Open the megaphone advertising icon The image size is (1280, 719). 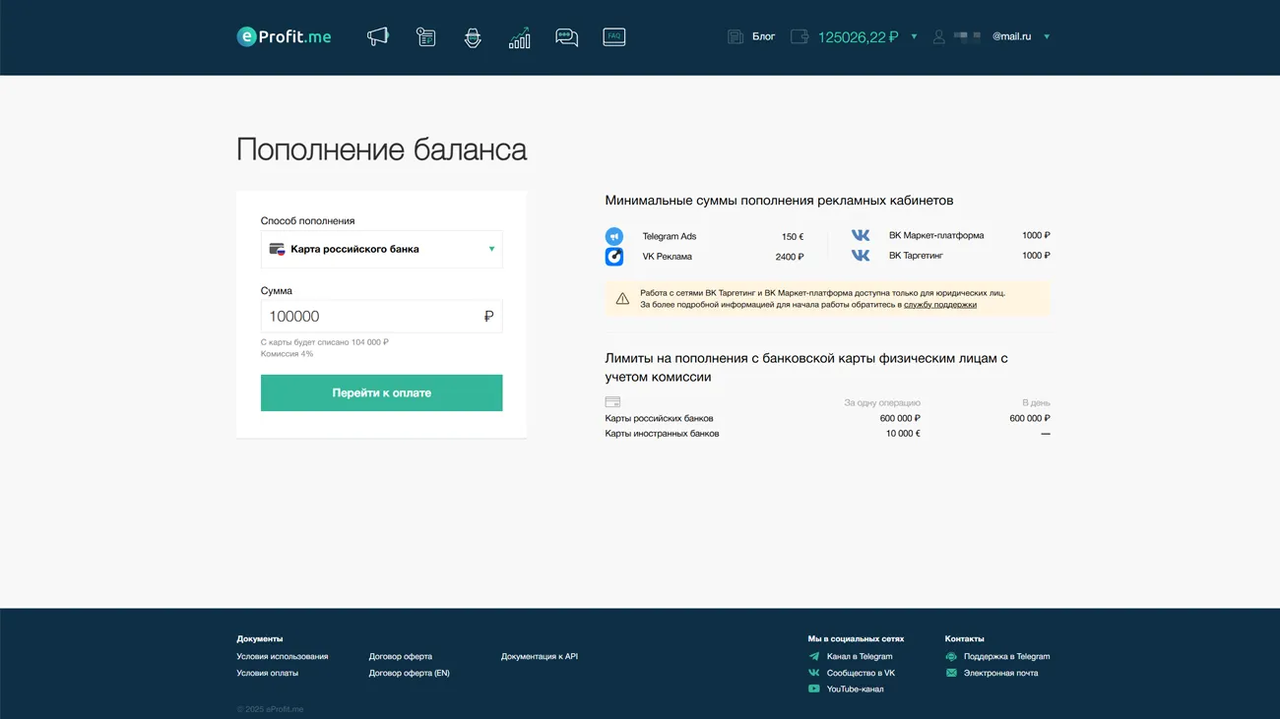coord(378,37)
